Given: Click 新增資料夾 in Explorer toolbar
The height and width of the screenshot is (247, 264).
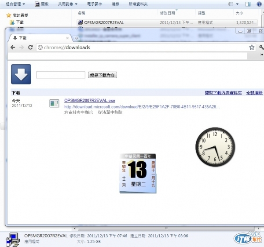Looking at the screenshot, I should click(x=138, y=4).
